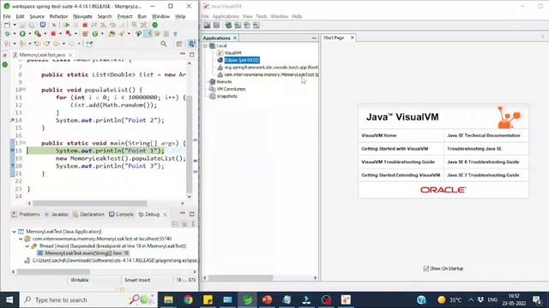Click the green Run button in Eclipse toolbar
This screenshot has width=549, height=308.
pos(22,34)
